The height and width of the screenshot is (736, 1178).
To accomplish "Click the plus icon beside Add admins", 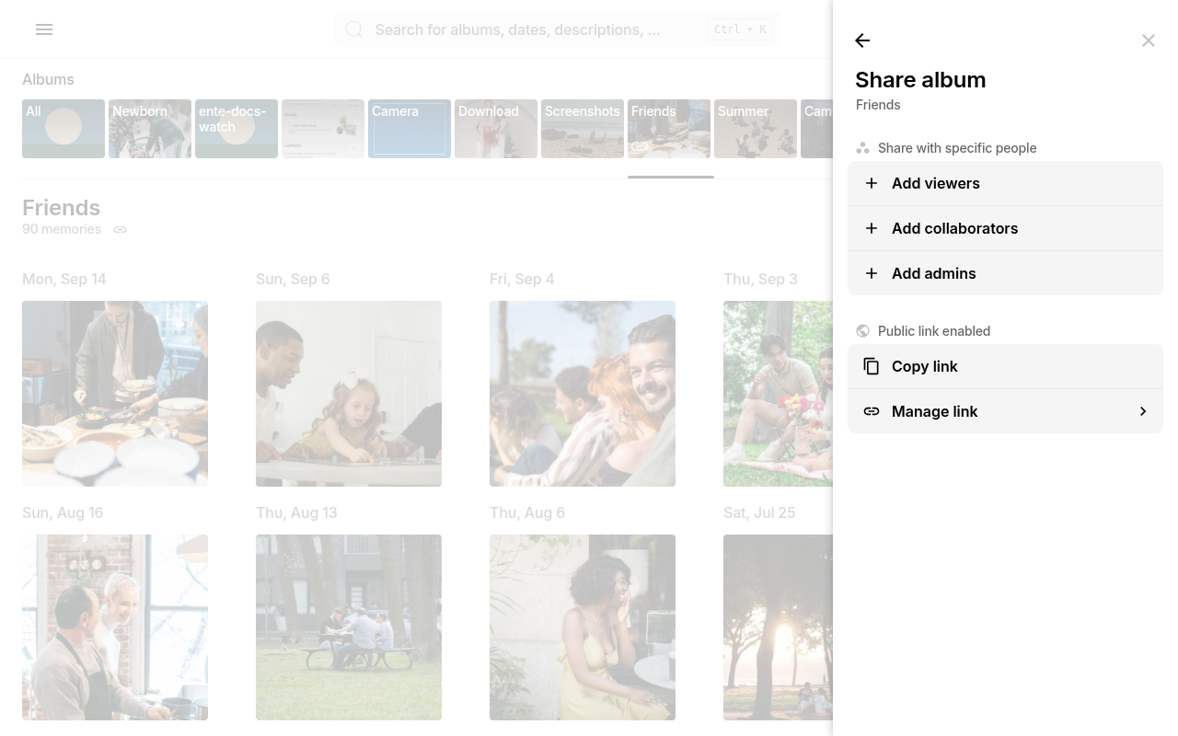I will tap(872, 273).
